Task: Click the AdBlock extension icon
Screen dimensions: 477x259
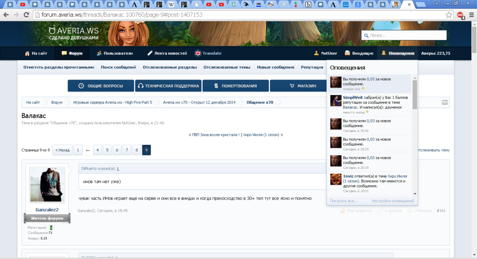Action: (x=460, y=15)
